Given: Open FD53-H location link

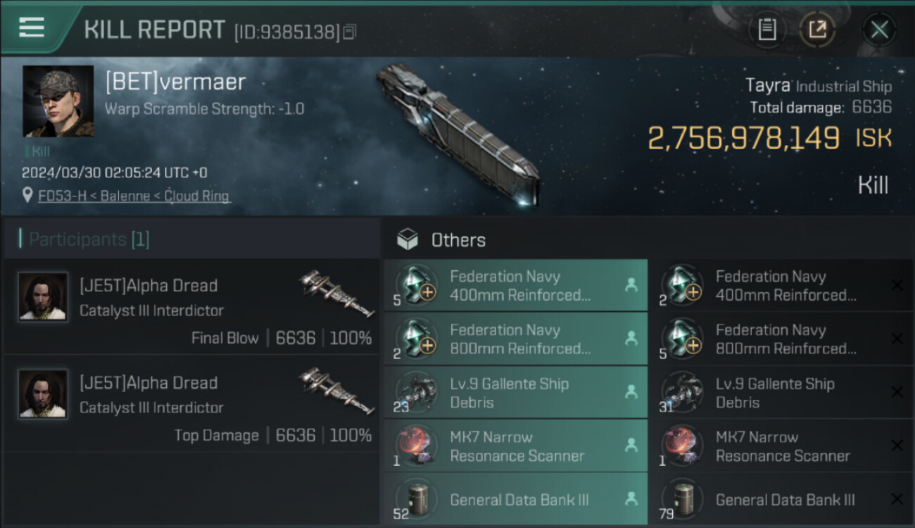Looking at the screenshot, I should (134, 196).
